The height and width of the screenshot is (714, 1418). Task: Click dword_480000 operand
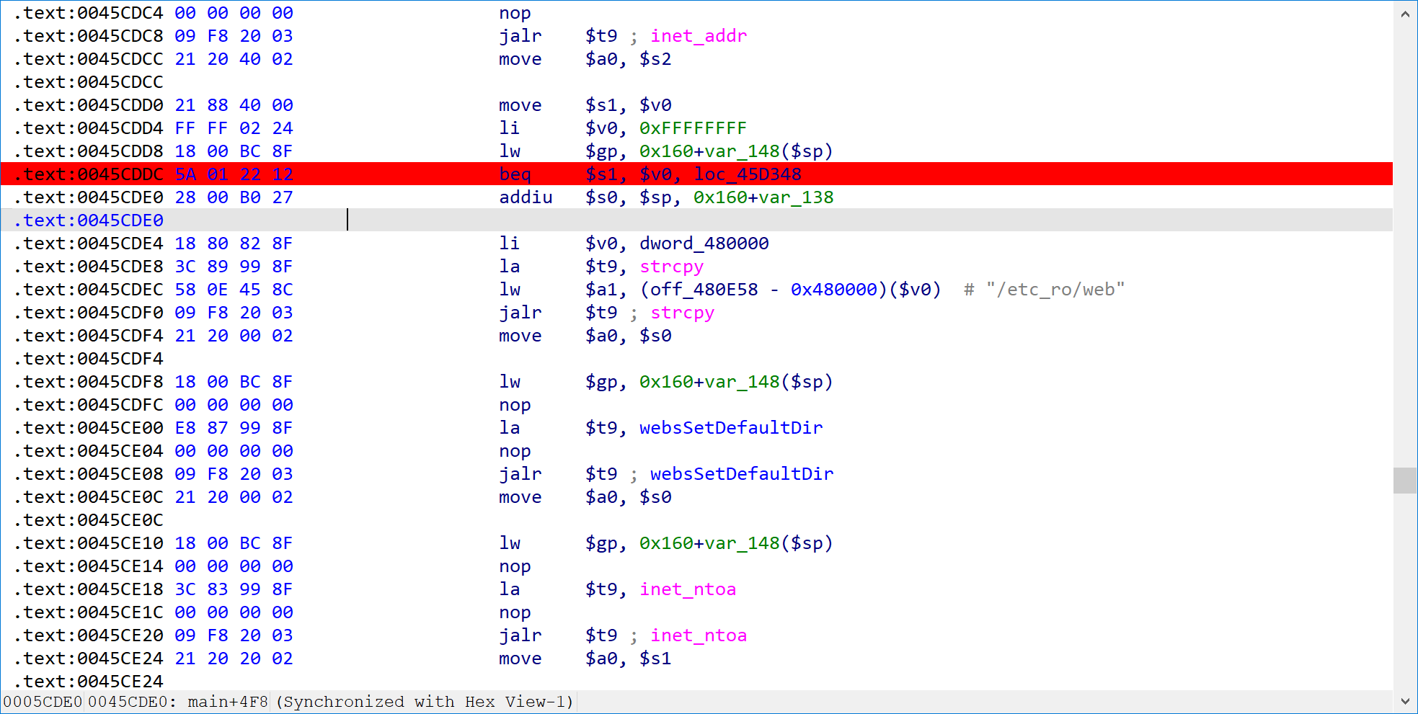point(704,244)
